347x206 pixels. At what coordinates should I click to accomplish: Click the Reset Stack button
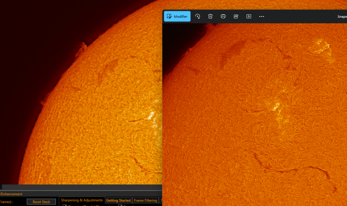click(x=41, y=202)
